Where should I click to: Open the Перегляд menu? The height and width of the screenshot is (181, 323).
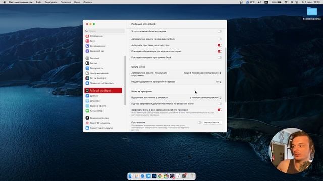click(x=66, y=2)
